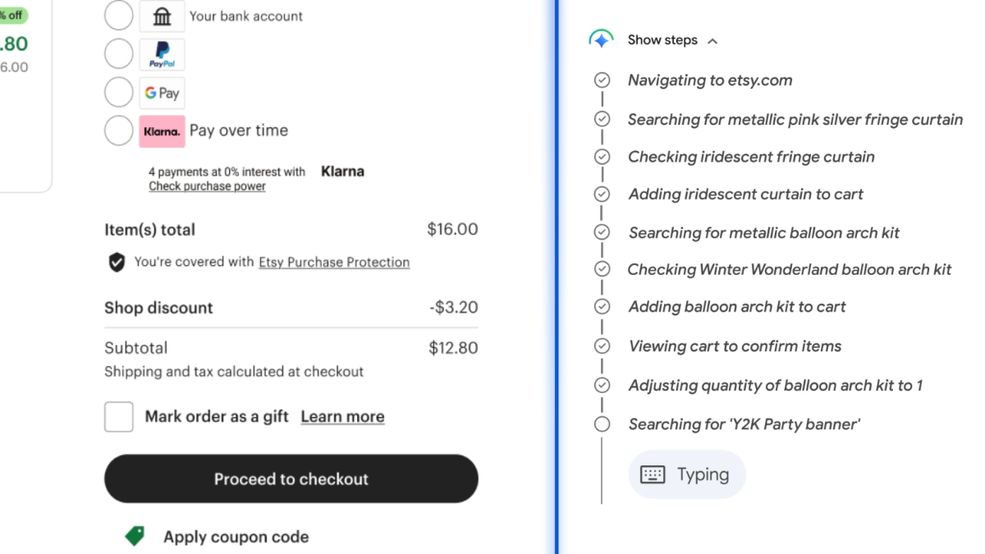Click the empty circle beside Searching for Y2K banner
The width and height of the screenshot is (985, 554).
click(x=602, y=424)
